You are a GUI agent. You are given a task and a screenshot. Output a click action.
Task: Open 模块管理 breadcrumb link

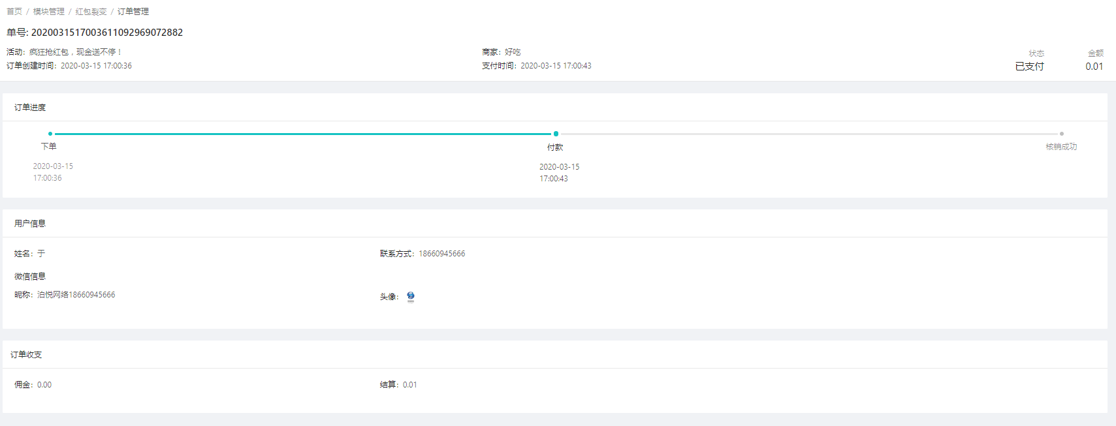(49, 12)
